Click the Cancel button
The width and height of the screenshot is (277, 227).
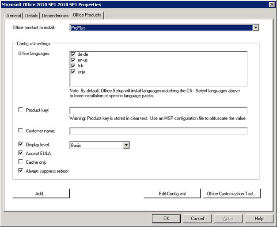point(197,219)
